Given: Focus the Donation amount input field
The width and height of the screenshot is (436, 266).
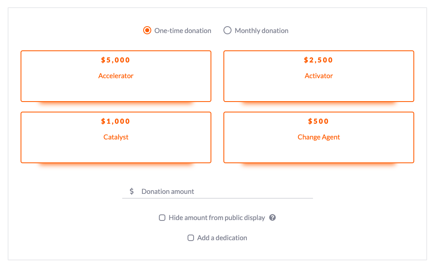Looking at the screenshot, I should tap(217, 191).
